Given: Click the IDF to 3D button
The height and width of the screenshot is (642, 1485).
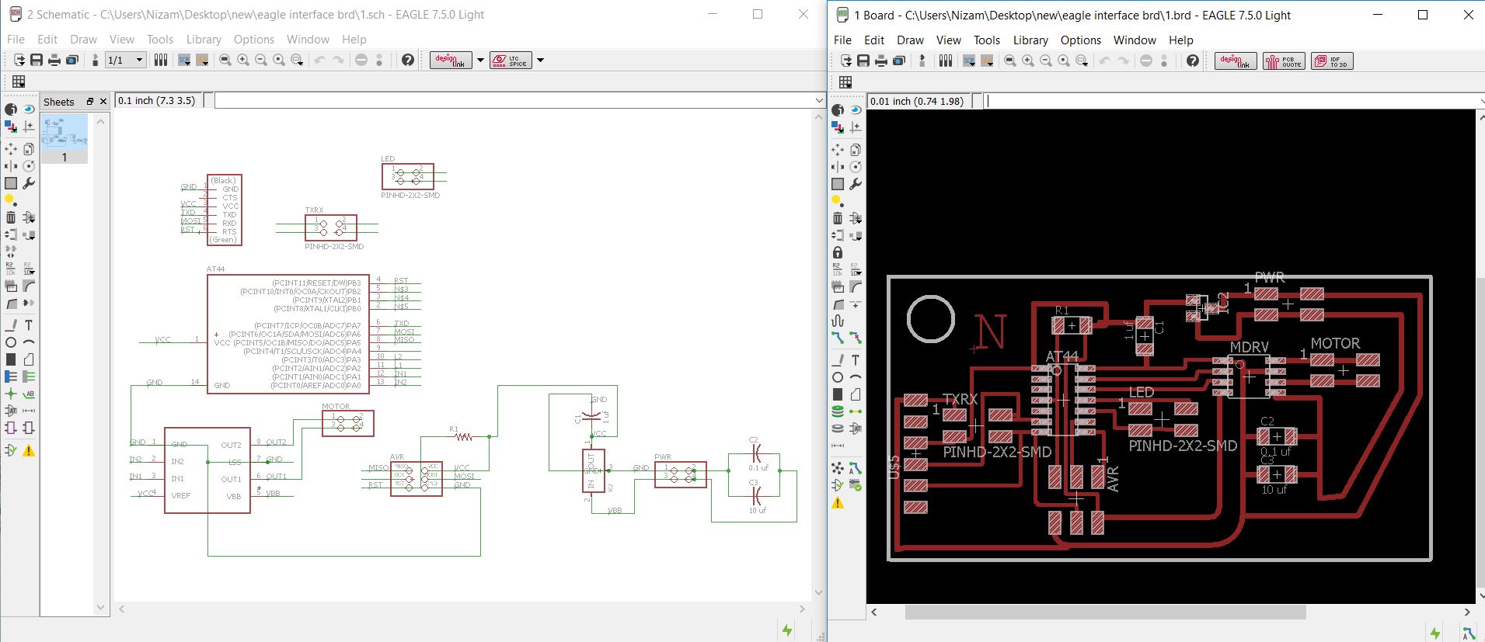Looking at the screenshot, I should (1332, 61).
